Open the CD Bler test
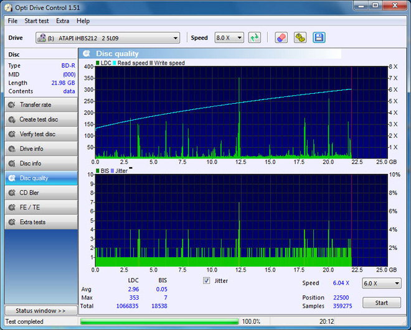This screenshot has height=330, width=411. [x=41, y=193]
